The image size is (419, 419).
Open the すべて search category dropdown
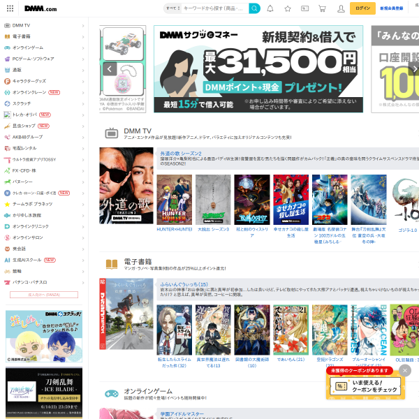[x=173, y=8]
